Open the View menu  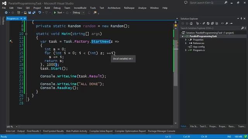20,8
